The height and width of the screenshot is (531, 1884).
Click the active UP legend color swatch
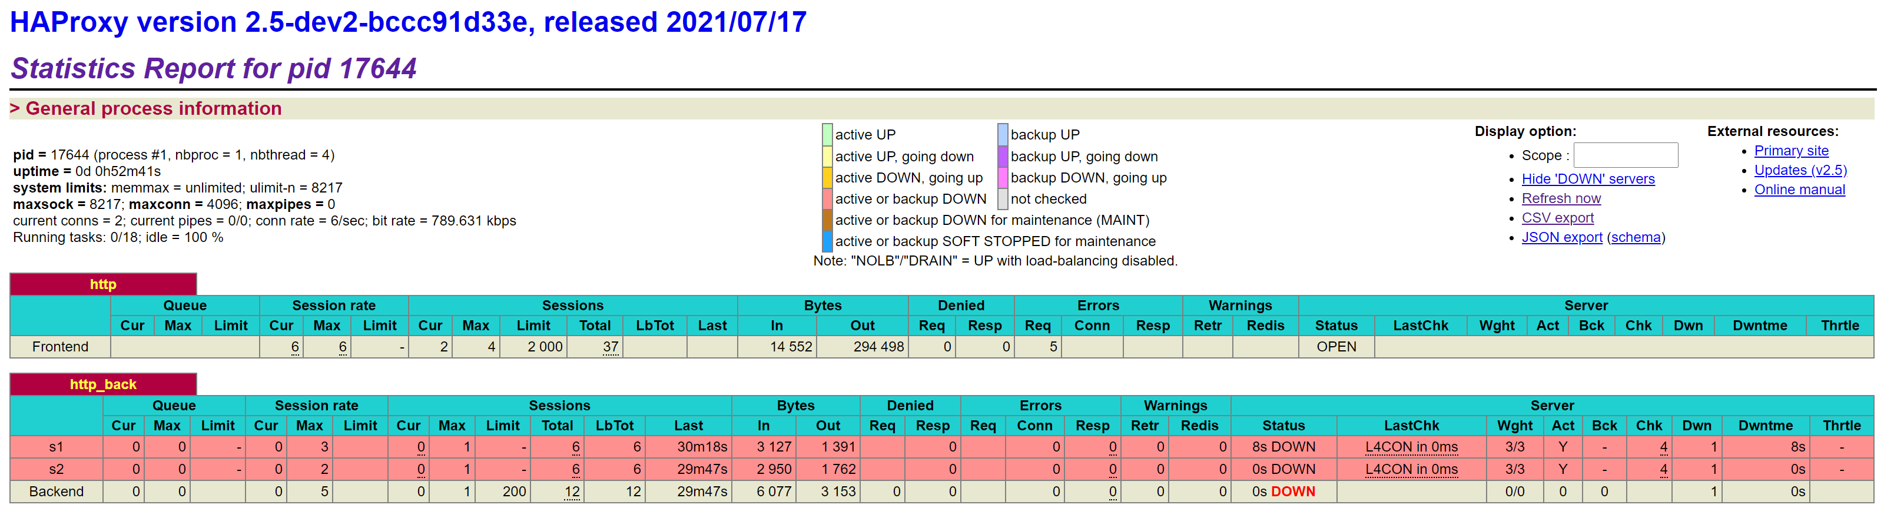pyautogui.click(x=827, y=135)
